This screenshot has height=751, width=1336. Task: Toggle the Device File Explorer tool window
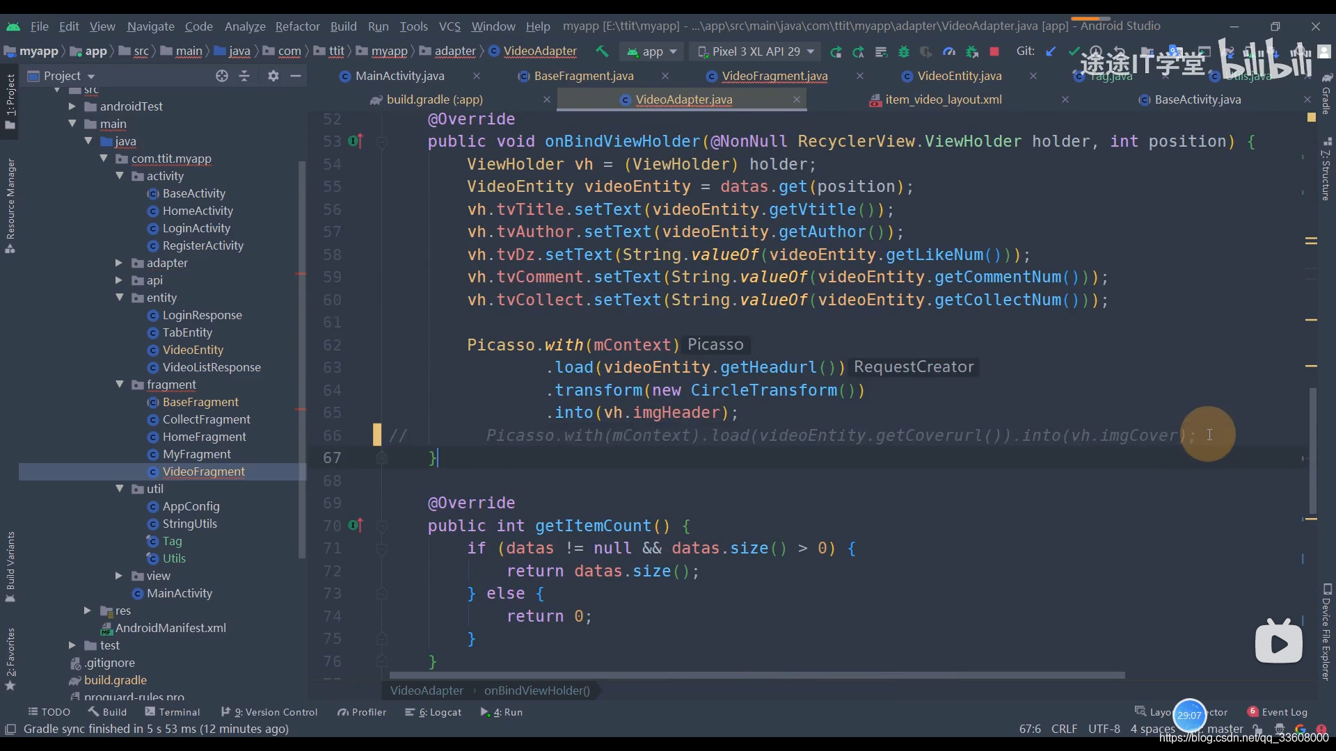pyautogui.click(x=1327, y=633)
